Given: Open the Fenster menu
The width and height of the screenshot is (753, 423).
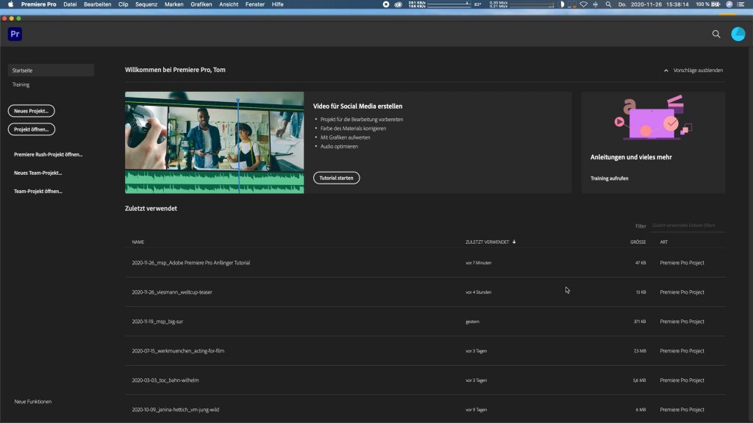Looking at the screenshot, I should coord(255,4).
